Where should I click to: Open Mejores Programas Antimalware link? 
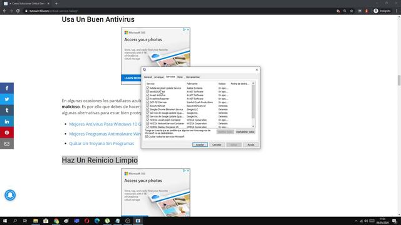[105, 134]
